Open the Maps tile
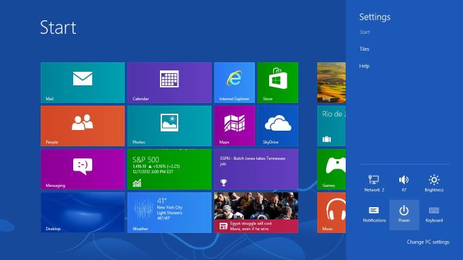Image resolution: width=463 pixels, height=260 pixels. (235, 126)
